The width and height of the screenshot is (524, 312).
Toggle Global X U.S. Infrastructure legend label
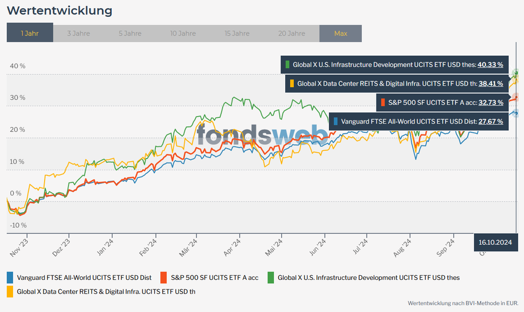click(369, 277)
